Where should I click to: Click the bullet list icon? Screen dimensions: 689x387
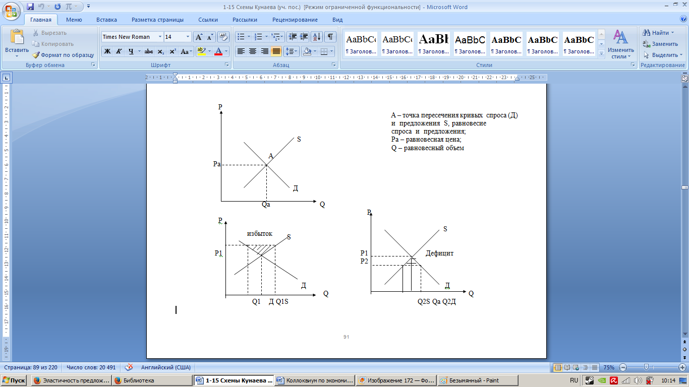tap(241, 37)
